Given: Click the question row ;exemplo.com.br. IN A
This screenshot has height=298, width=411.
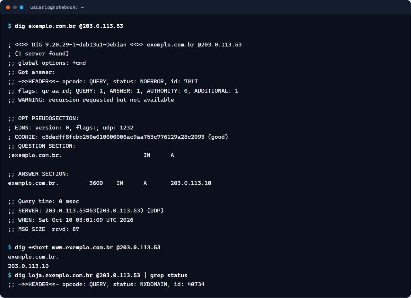Looking at the screenshot, I should coord(91,155).
